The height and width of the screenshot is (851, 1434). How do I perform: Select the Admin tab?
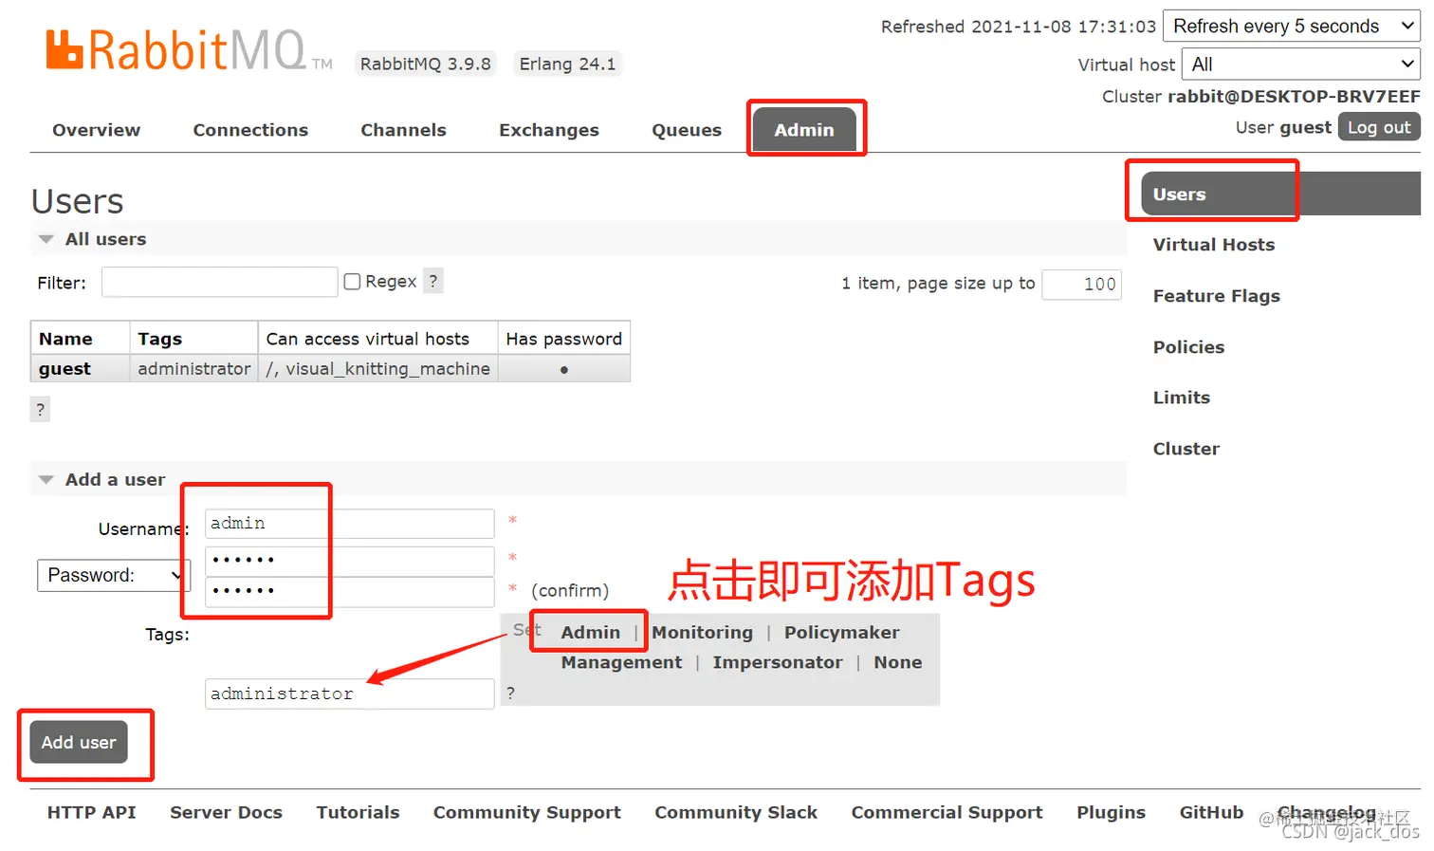804,130
